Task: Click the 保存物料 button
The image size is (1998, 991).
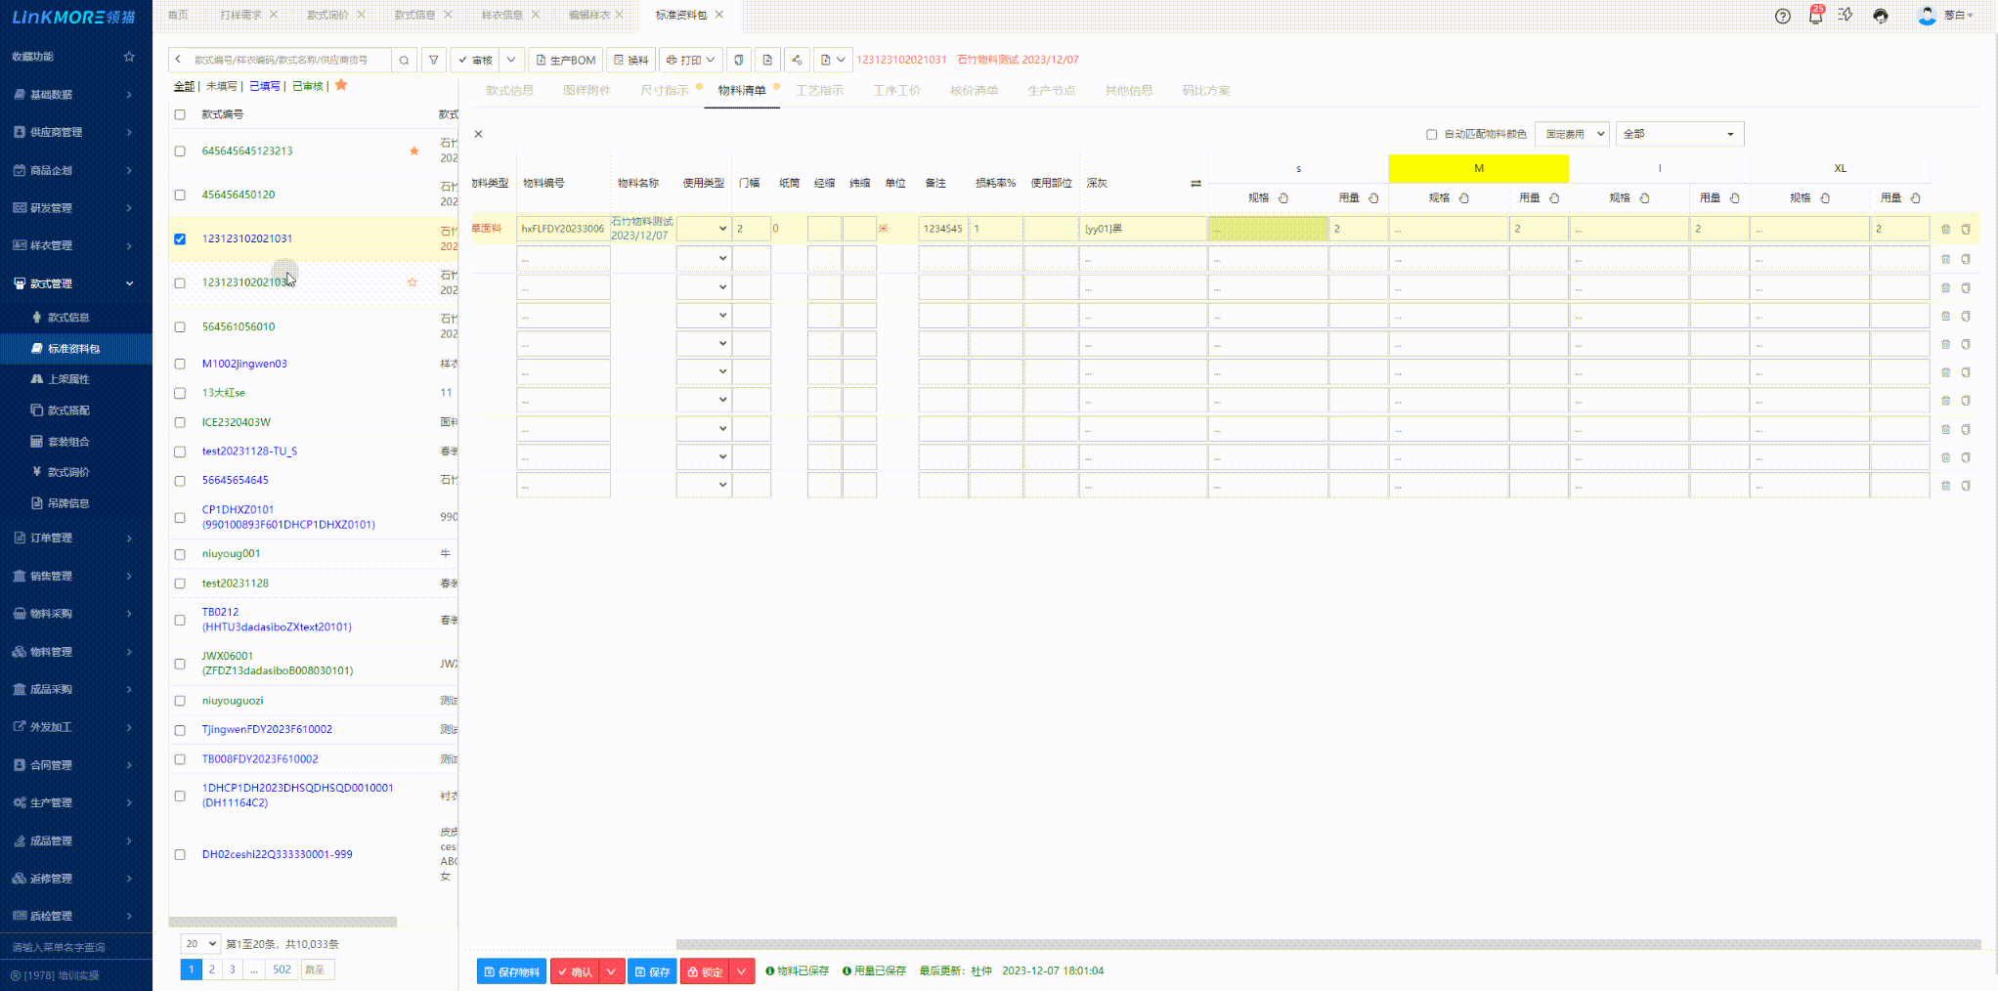Action: pos(512,971)
